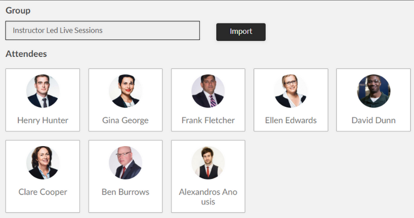Click the Group field label

point(18,10)
